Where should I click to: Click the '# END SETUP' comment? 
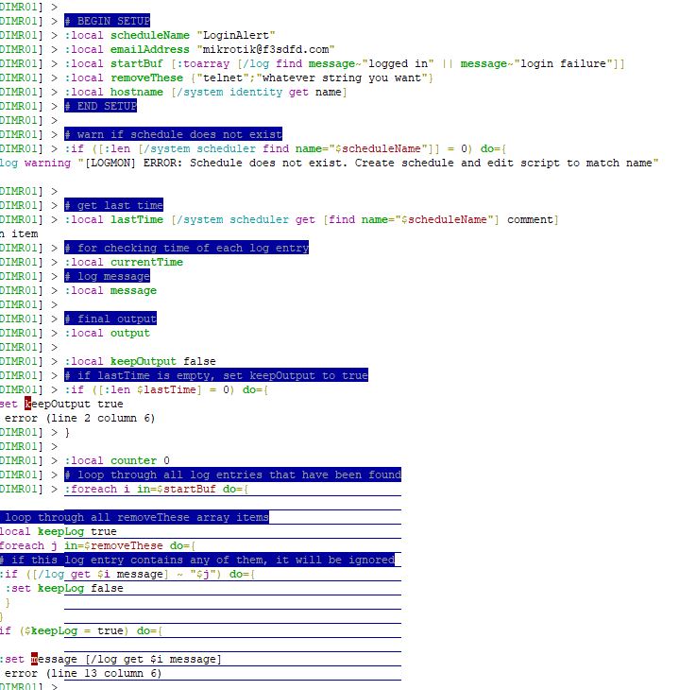(100, 106)
